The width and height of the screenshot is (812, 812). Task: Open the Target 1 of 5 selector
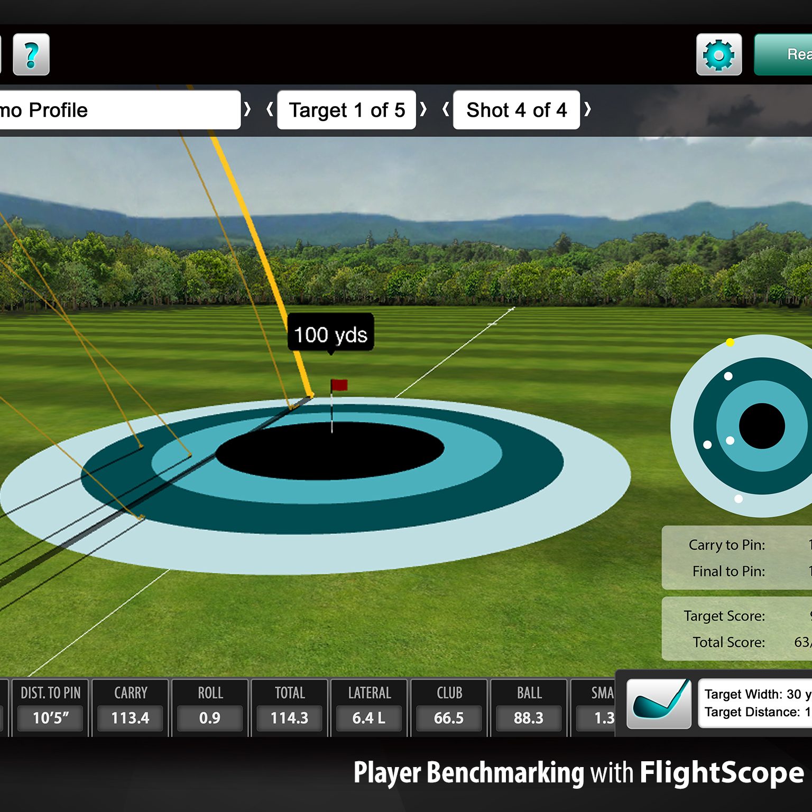[x=346, y=110]
